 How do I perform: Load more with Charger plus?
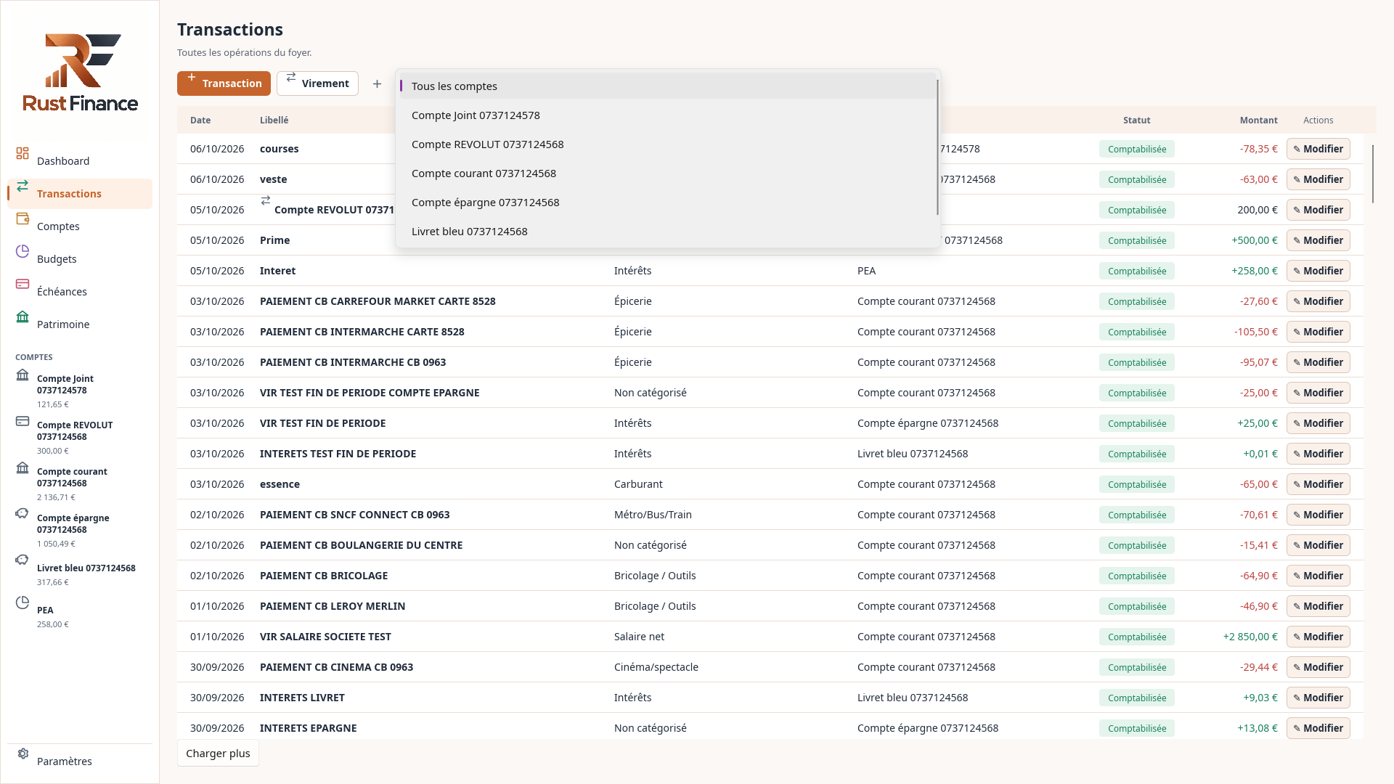click(x=218, y=754)
